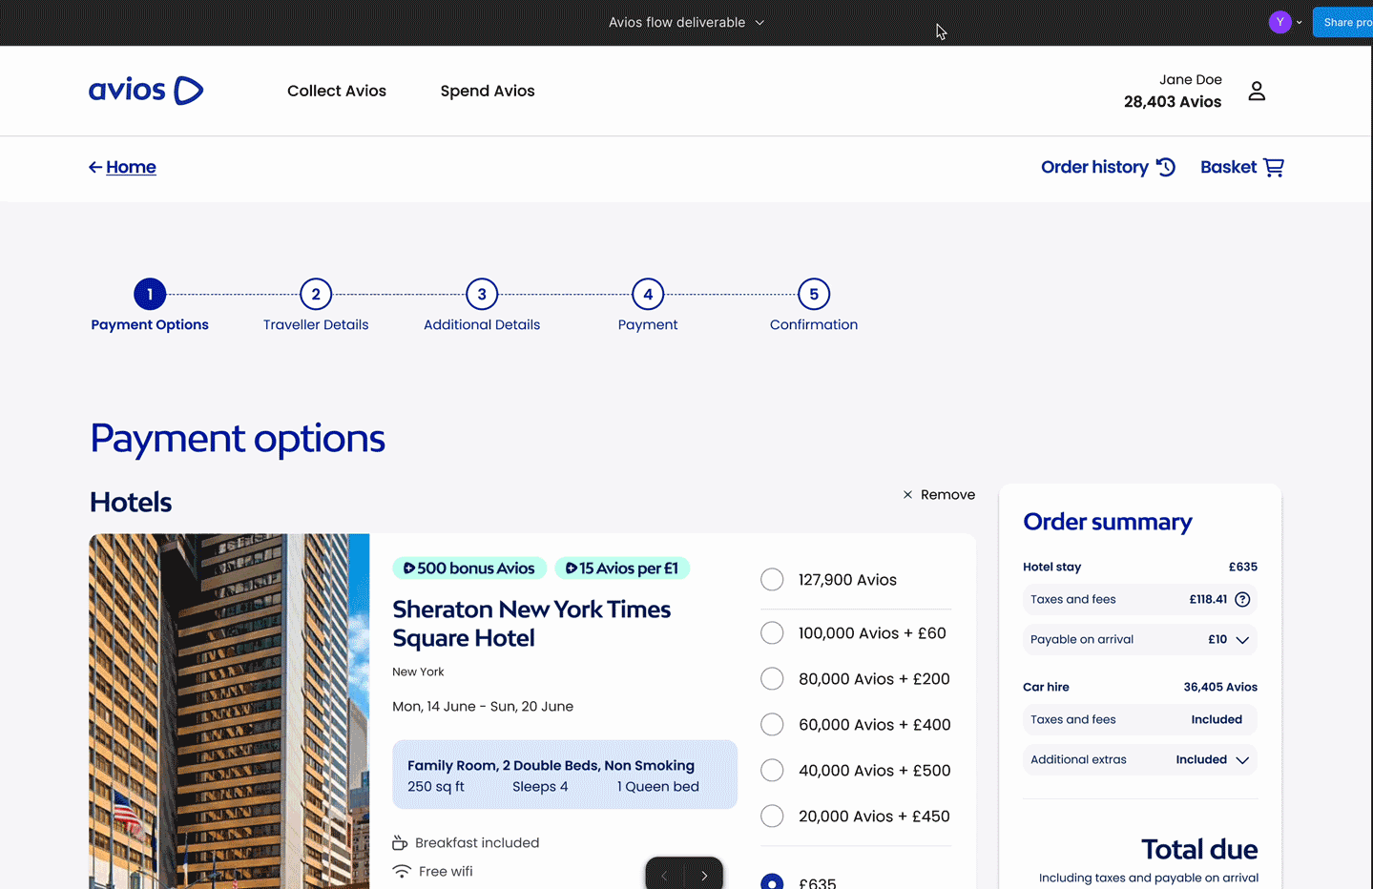Click the purple Y user avatar

click(1279, 22)
